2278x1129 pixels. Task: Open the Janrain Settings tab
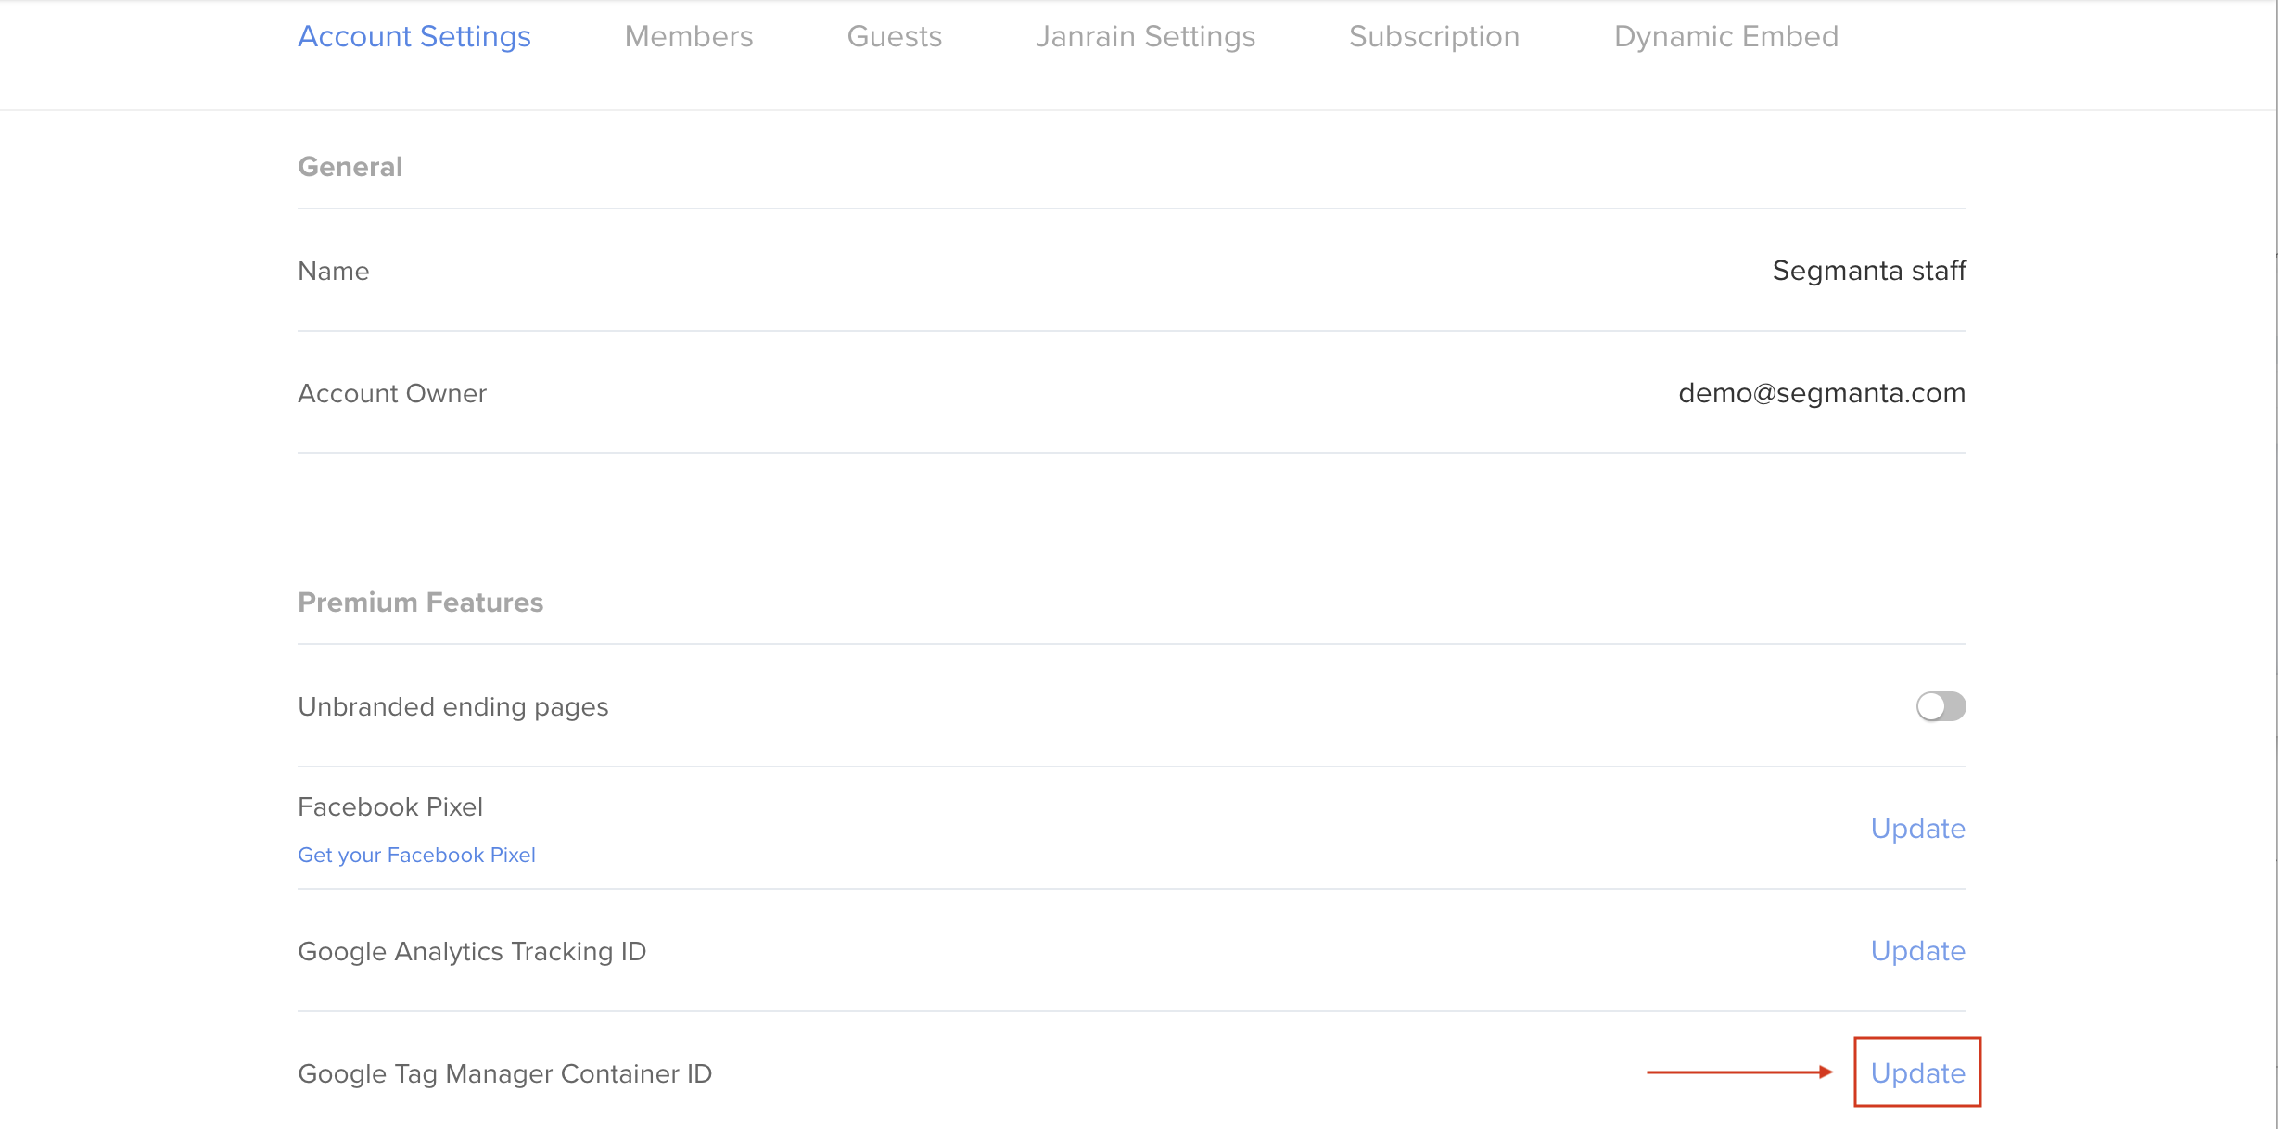coord(1145,36)
